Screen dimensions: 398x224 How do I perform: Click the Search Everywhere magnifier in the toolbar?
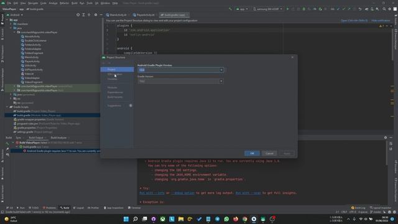384,9
